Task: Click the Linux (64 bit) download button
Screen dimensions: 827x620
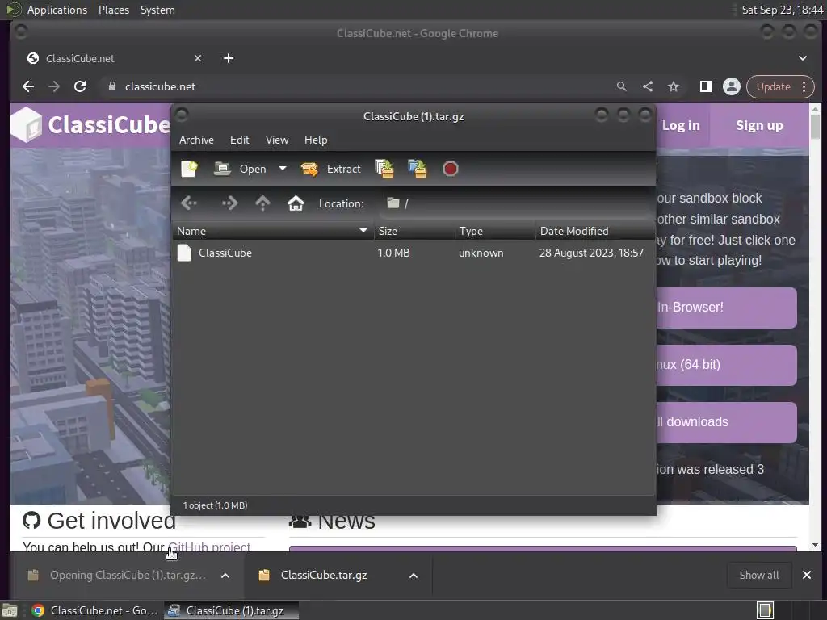Action: (726, 365)
